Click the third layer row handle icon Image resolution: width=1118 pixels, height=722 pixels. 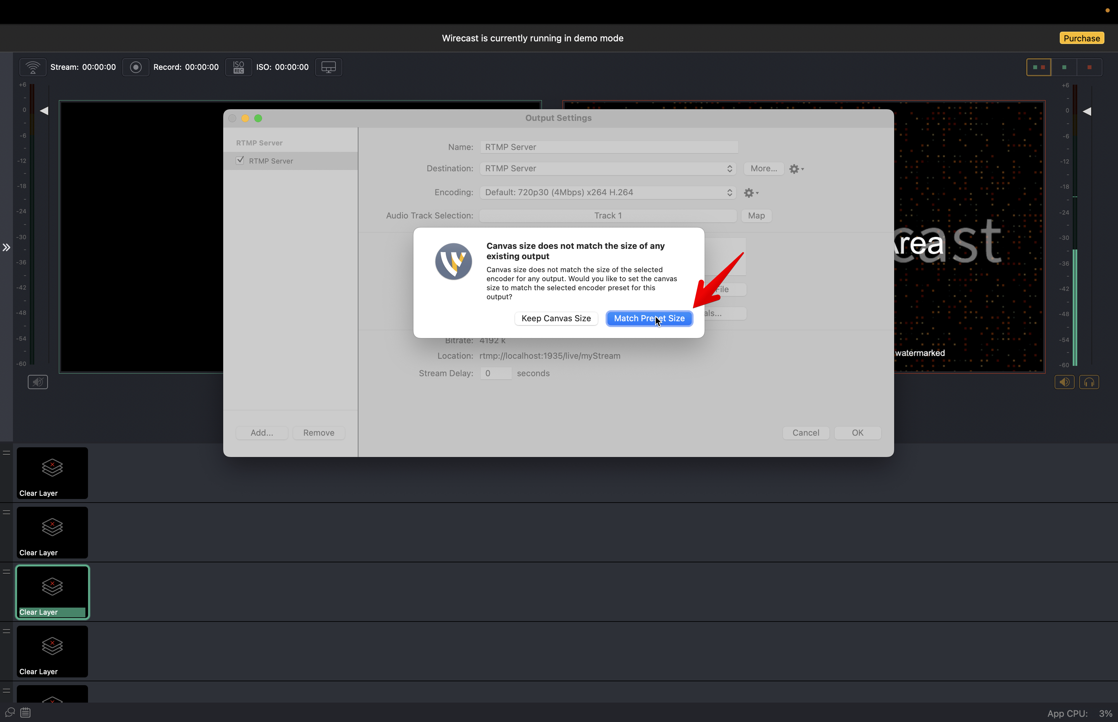click(6, 571)
